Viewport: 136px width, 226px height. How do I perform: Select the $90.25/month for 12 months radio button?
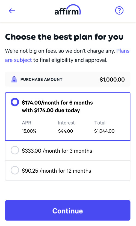pyautogui.click(x=15, y=170)
